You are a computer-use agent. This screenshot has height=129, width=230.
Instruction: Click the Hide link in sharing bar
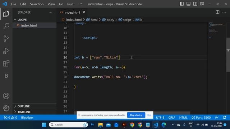[149, 115]
